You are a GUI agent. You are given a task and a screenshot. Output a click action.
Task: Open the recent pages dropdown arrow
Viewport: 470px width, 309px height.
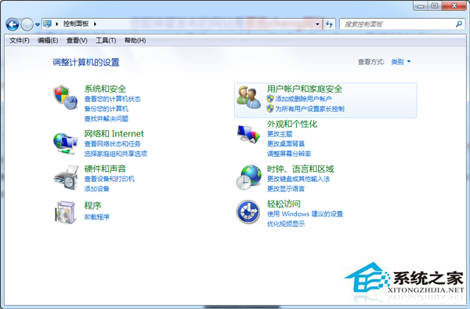(x=38, y=24)
